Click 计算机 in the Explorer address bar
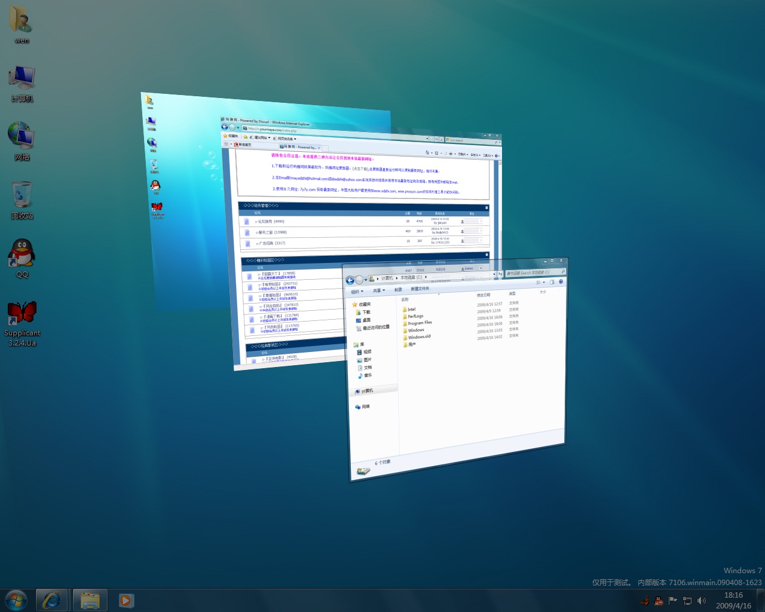Screen dimensions: 765x612 click(387, 278)
